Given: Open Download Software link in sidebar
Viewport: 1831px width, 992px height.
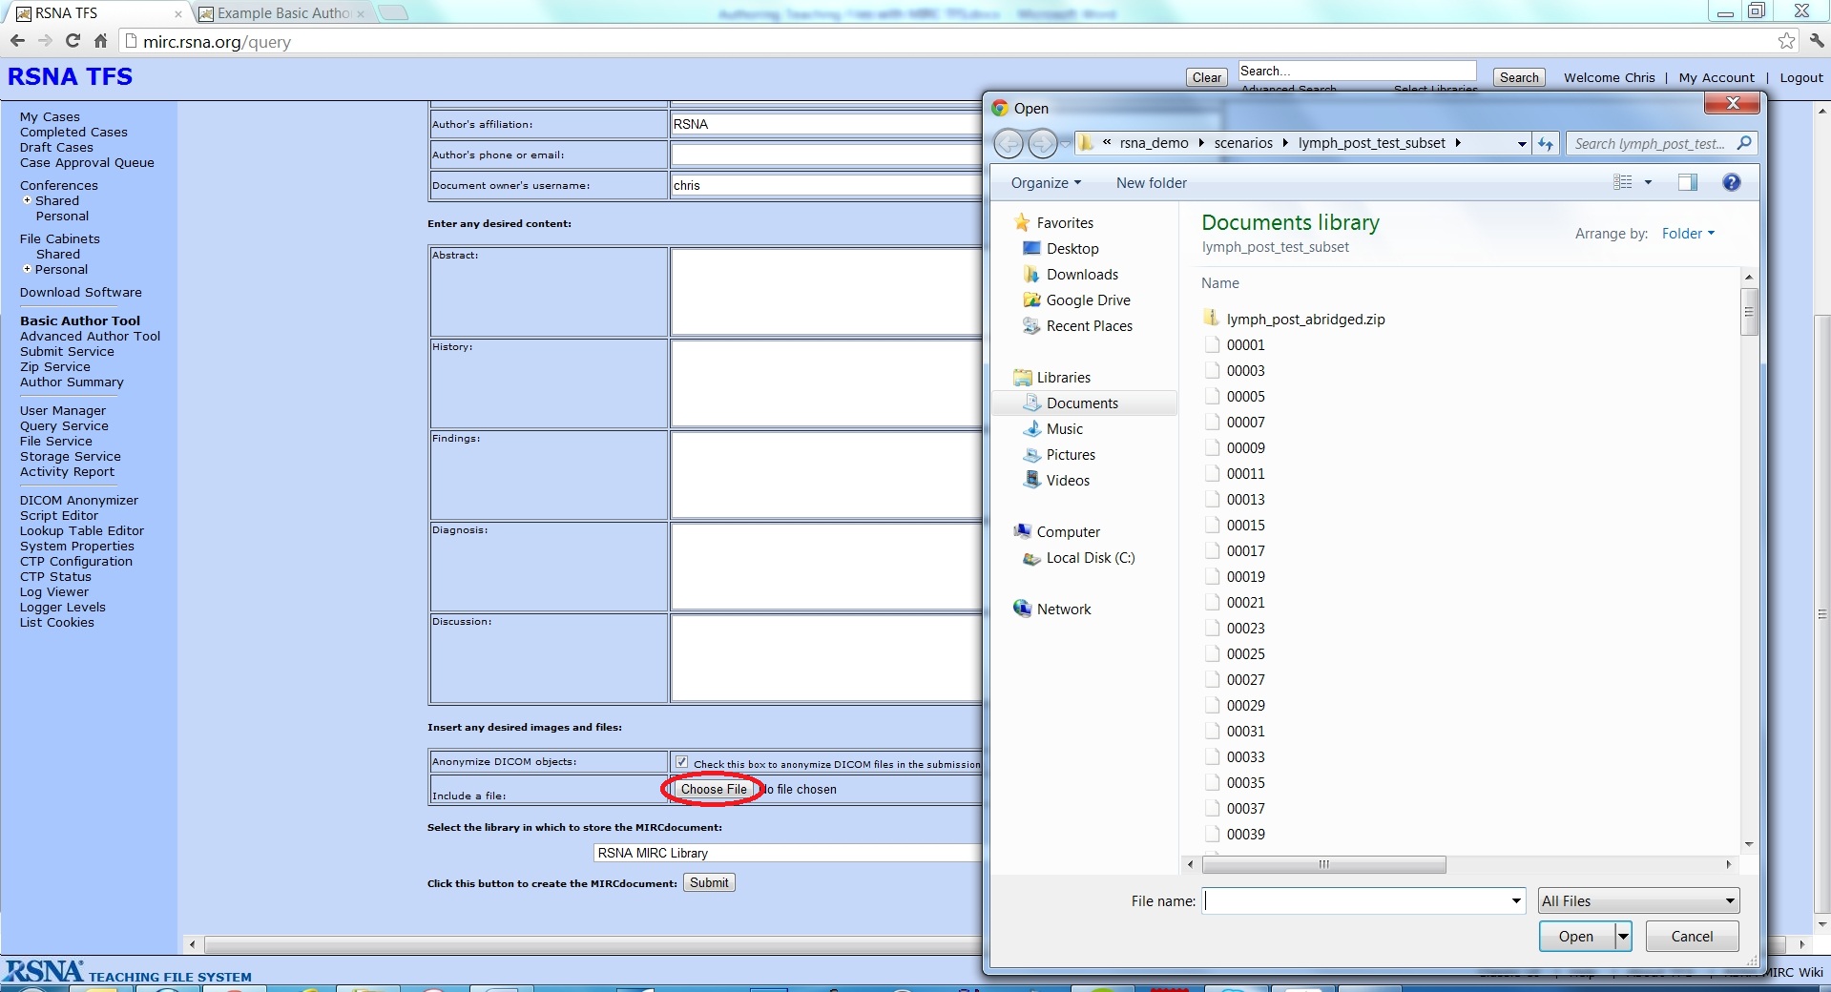Looking at the screenshot, I should click(81, 293).
